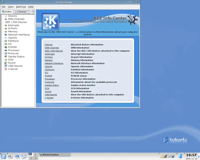Open the Help menu
200x160 pixels.
tap(31, 7)
